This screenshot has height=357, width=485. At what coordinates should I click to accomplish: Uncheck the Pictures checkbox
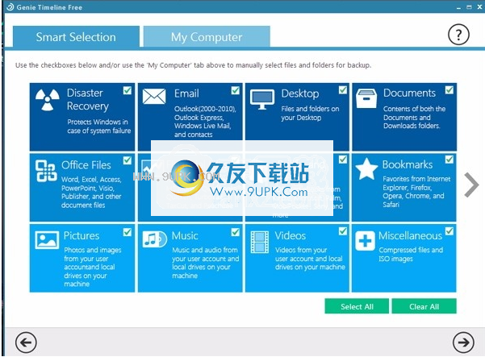(128, 232)
